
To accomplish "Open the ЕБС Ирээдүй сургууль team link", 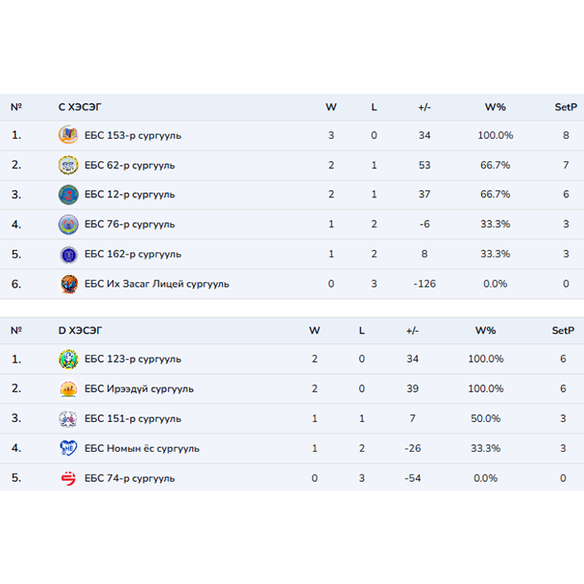I will [x=139, y=389].
